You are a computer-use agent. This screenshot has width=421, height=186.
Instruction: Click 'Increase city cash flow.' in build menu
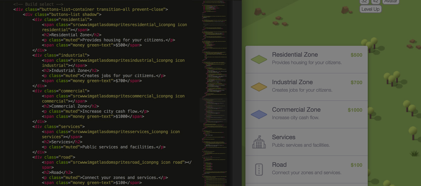(296, 118)
